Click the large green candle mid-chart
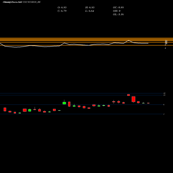Image resolution: width=173 pixels, height=173 pixels. click(64, 103)
